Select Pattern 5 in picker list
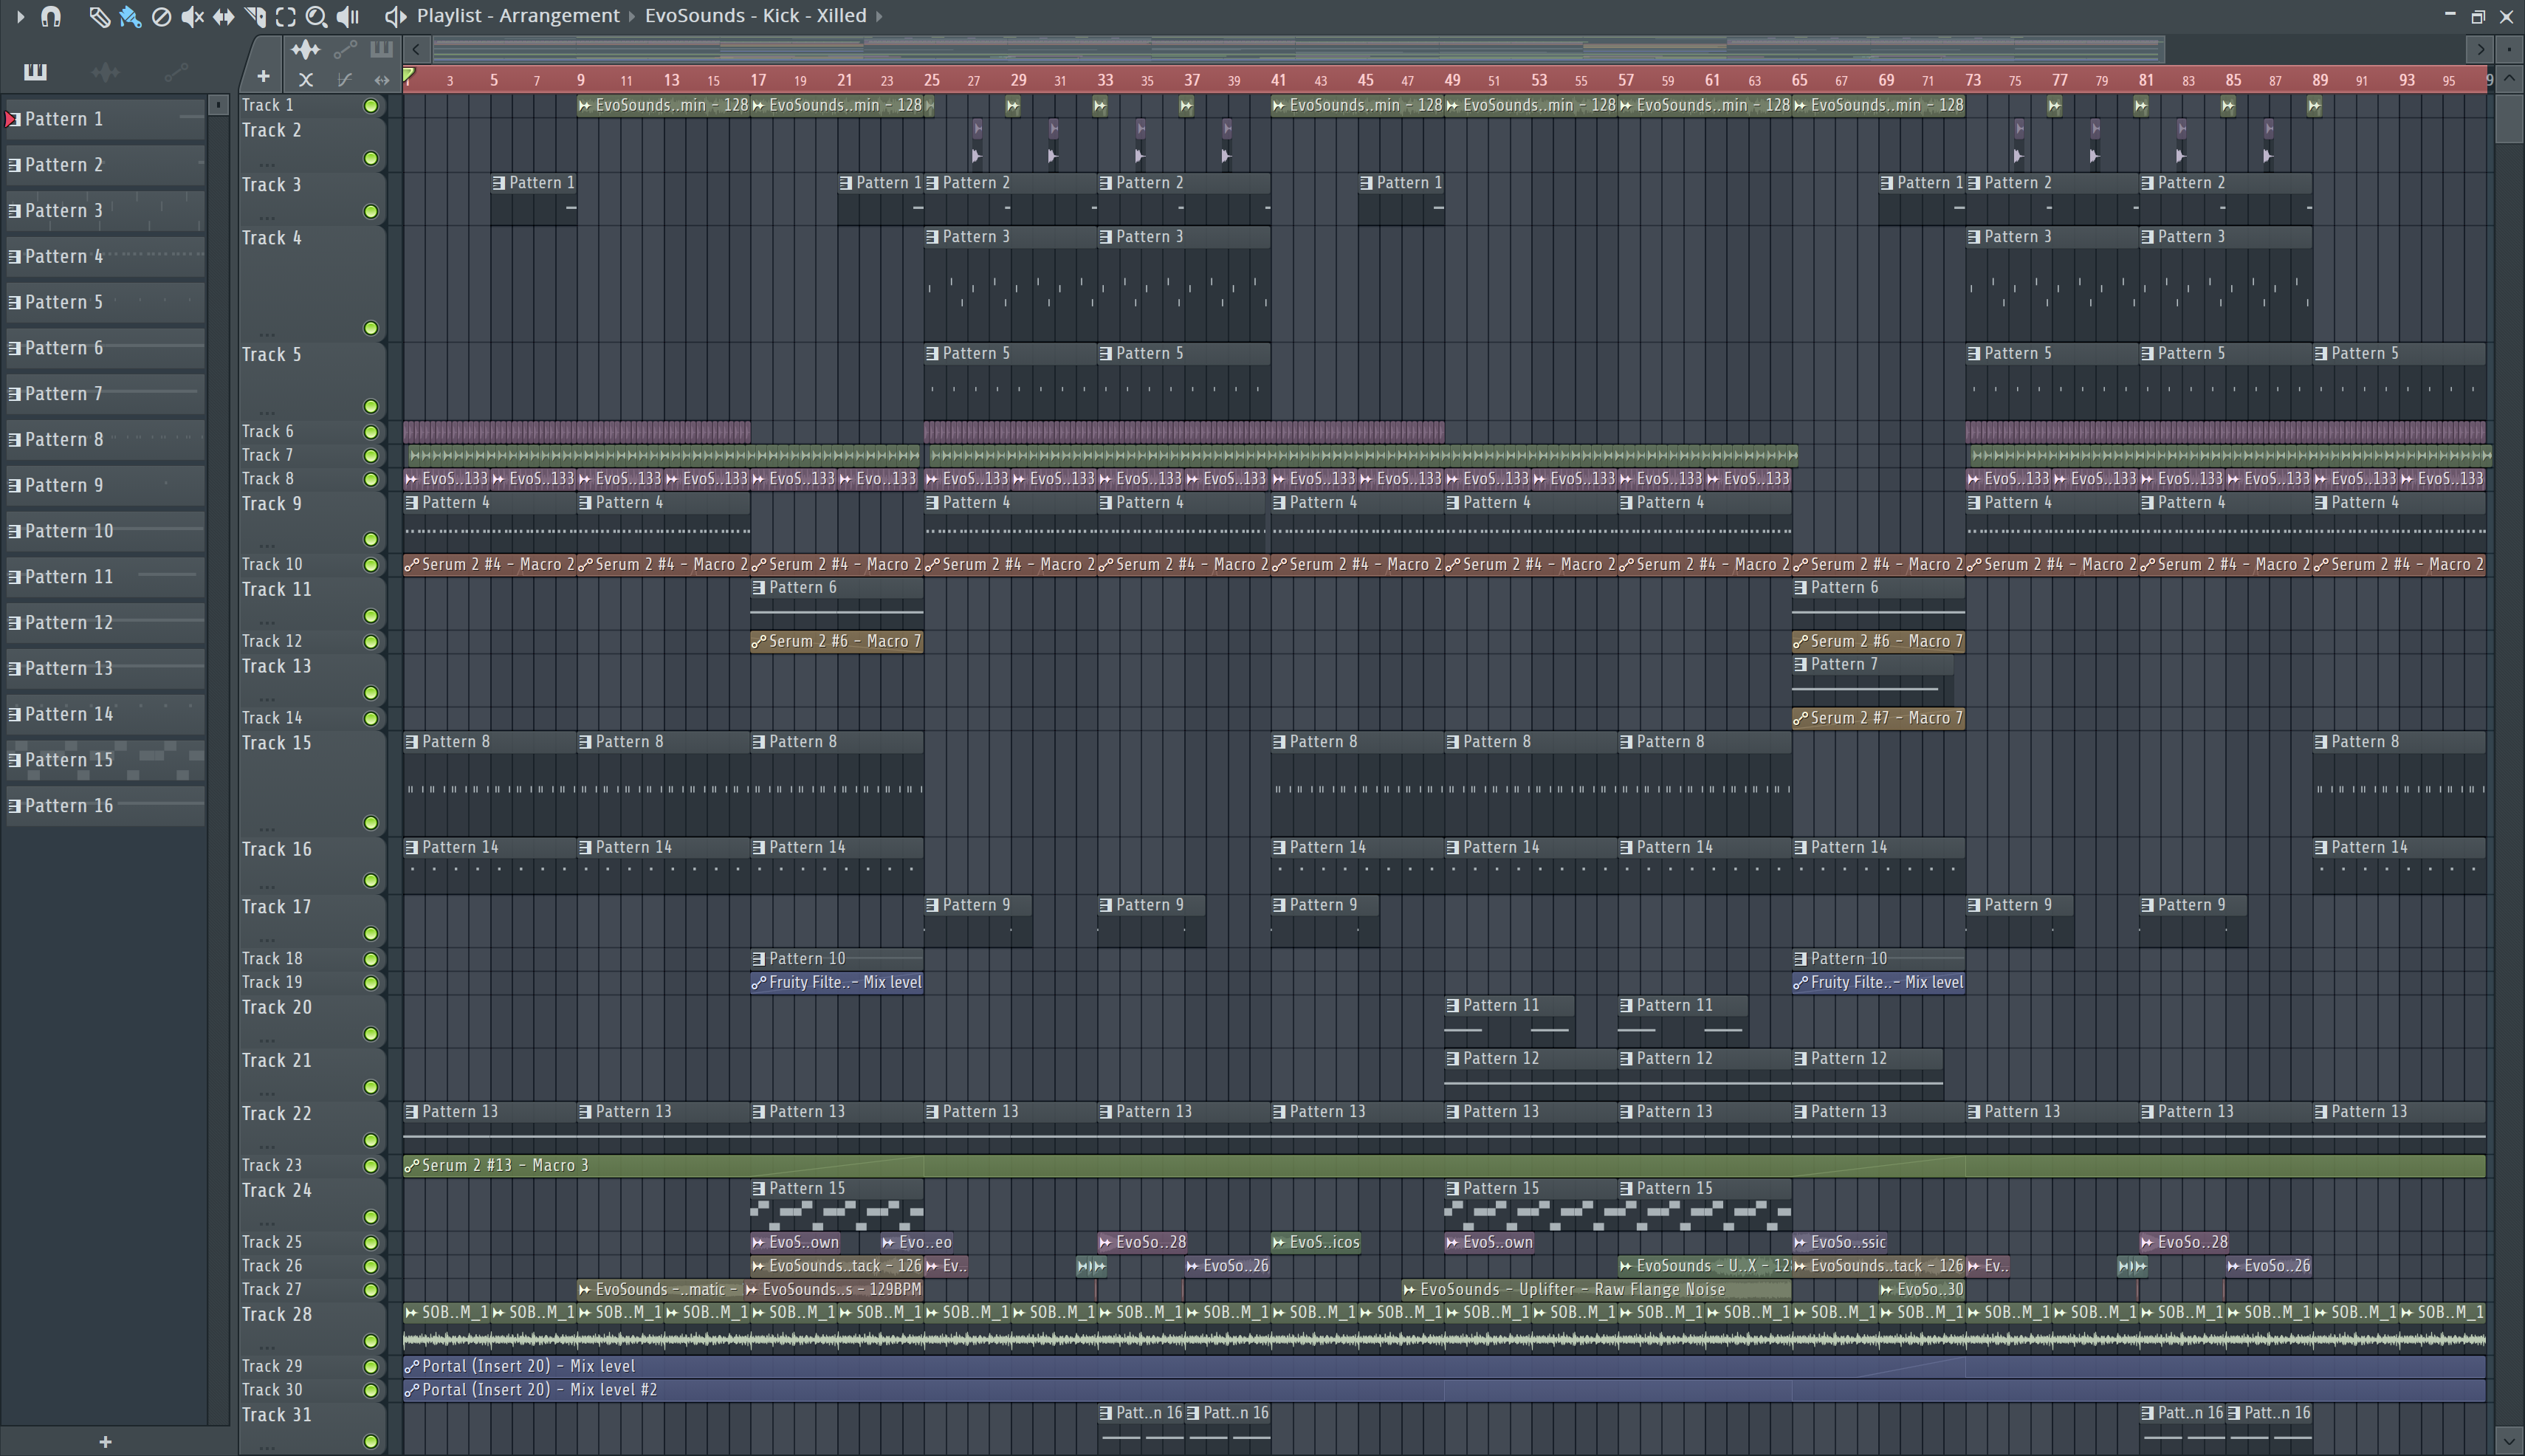2525x1456 pixels. (105, 302)
